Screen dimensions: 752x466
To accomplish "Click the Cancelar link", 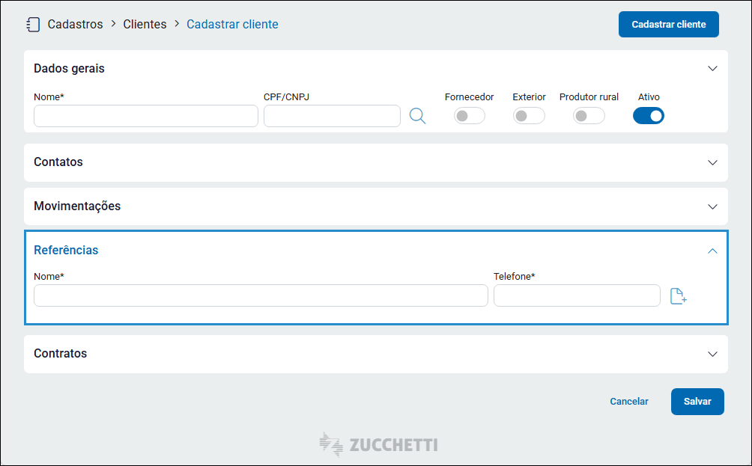I will [629, 402].
